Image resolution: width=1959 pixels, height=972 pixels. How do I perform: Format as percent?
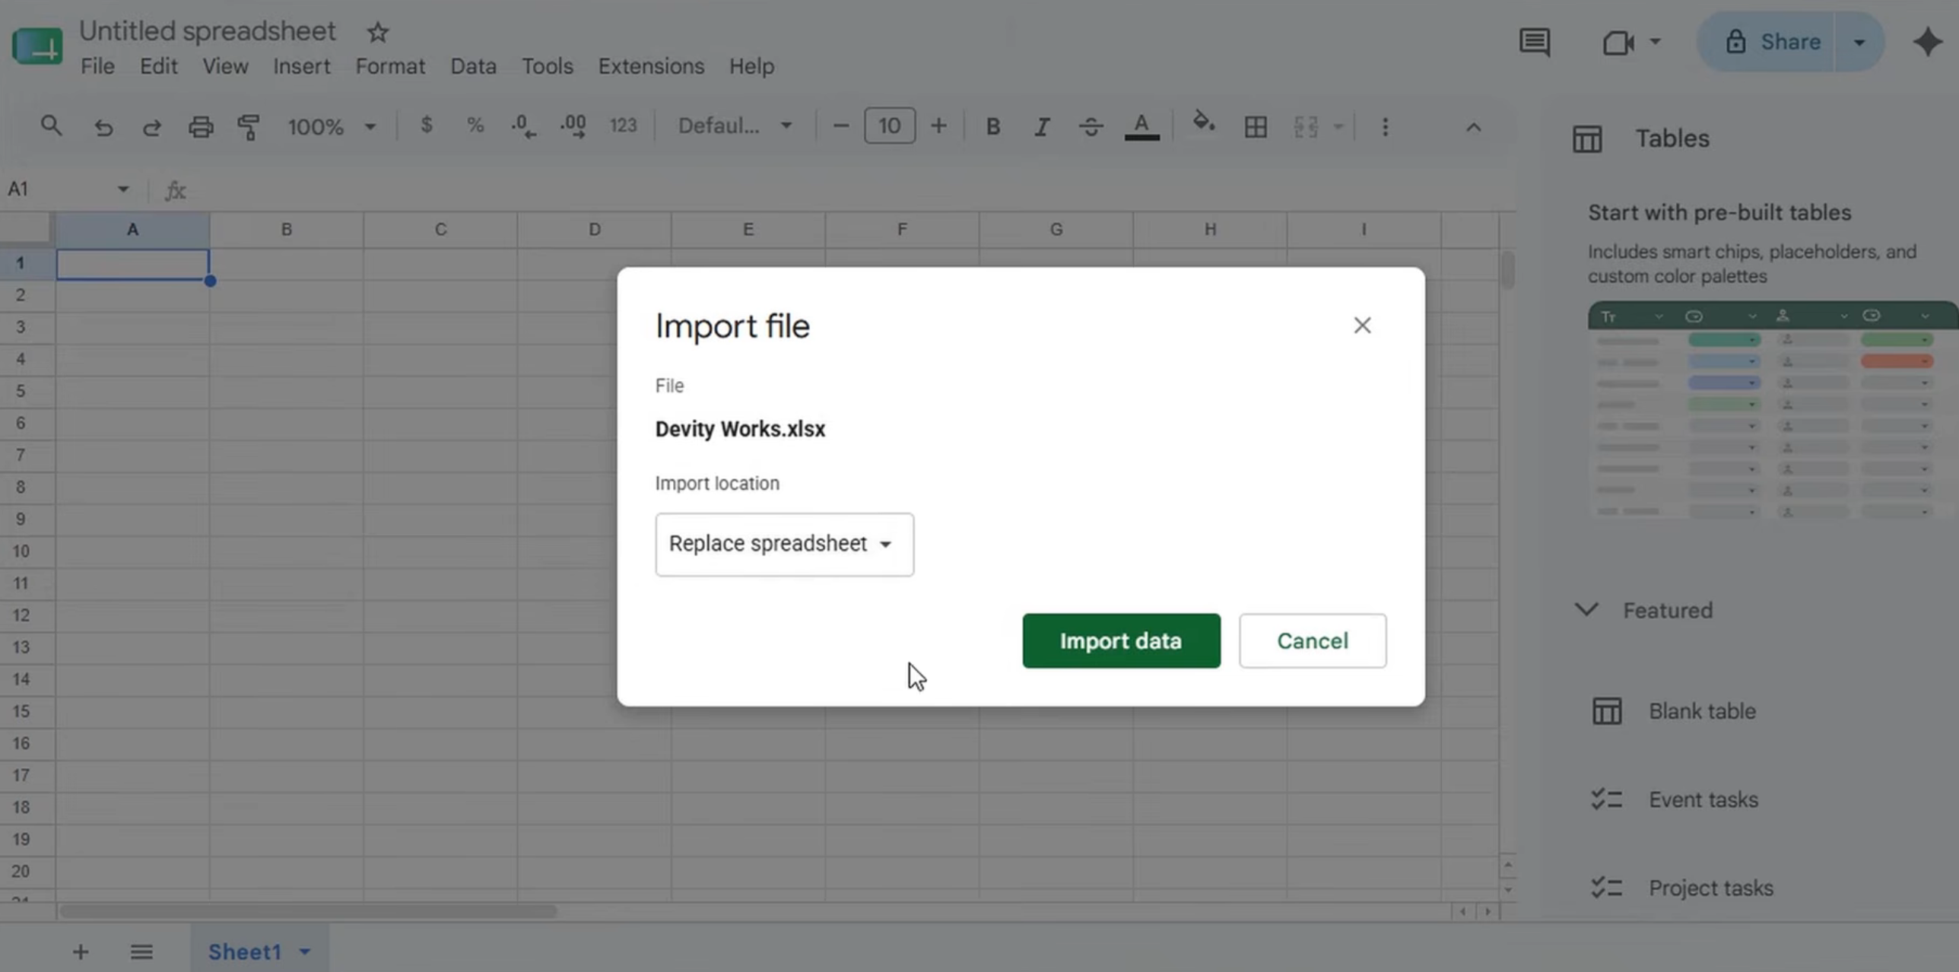475,125
